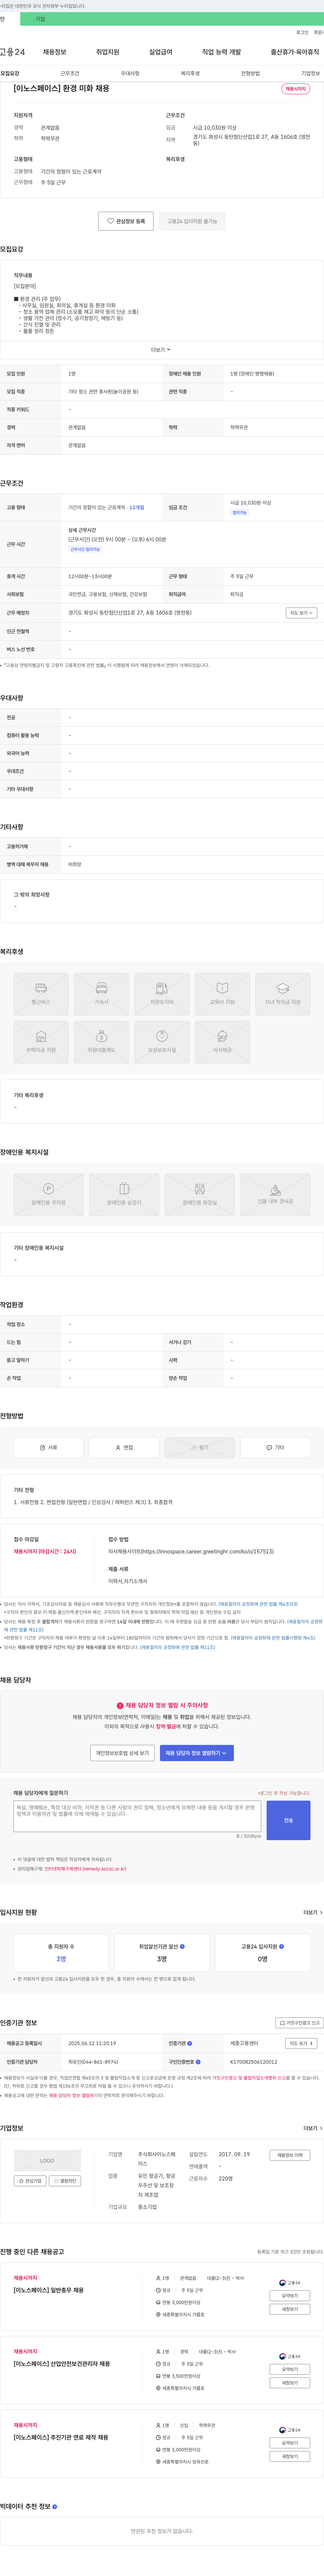Viewport: 324px width, 2576px height.
Task: Click the 채용정보 더보기 button
Action: (290, 2155)
